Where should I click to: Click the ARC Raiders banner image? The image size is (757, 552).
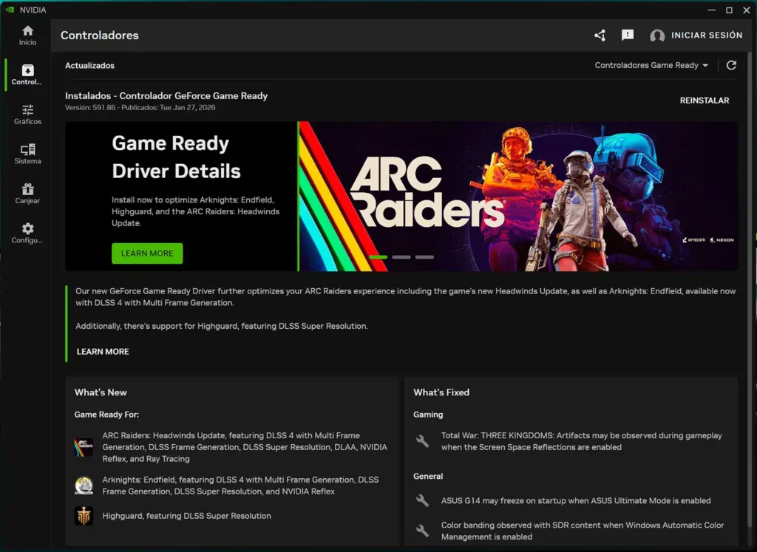coord(517,196)
